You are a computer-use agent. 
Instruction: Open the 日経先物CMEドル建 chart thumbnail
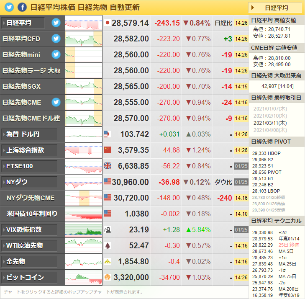[84, 119]
